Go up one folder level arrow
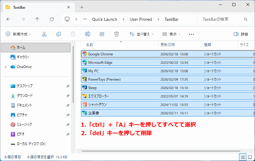The width and height of the screenshot is (255, 161). click(37, 19)
